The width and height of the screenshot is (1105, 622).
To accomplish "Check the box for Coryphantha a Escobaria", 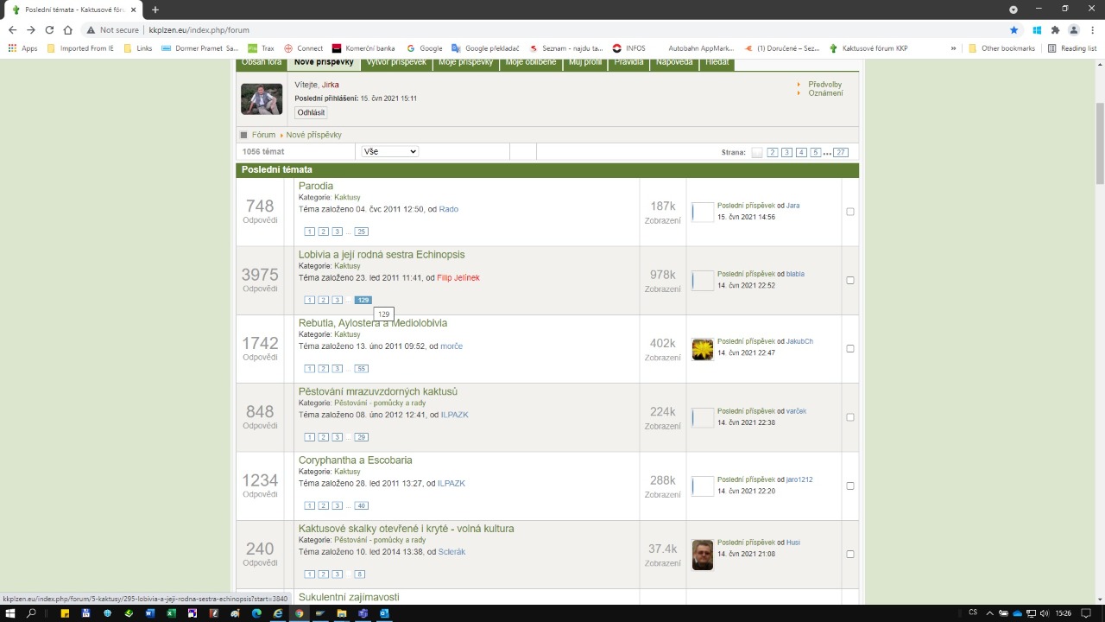I will [850, 486].
